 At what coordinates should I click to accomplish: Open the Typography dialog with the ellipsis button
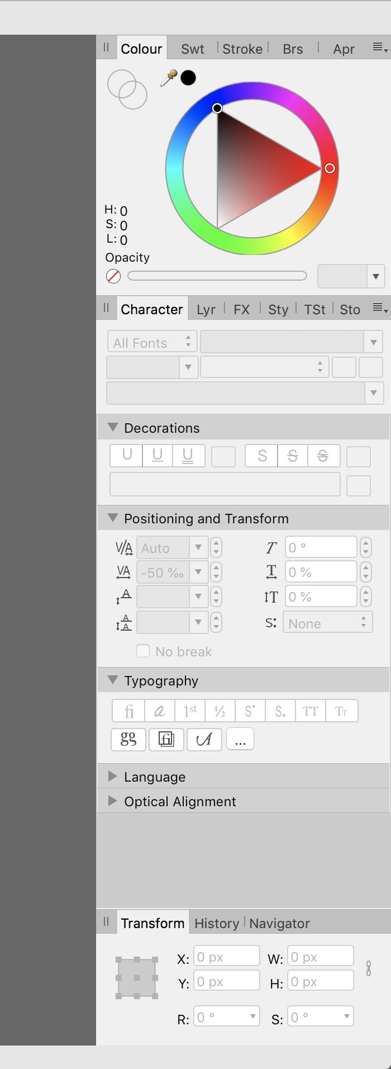tap(240, 739)
